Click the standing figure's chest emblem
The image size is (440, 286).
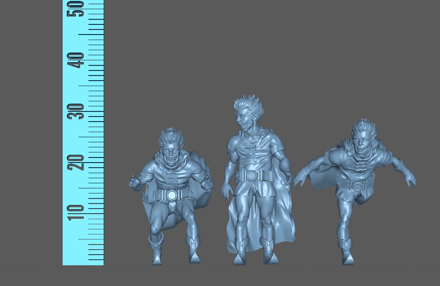click(x=251, y=147)
